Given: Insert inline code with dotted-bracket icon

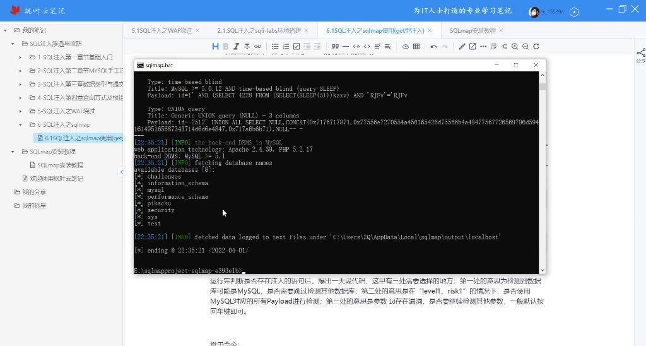Looking at the screenshot, I should click(356, 47).
